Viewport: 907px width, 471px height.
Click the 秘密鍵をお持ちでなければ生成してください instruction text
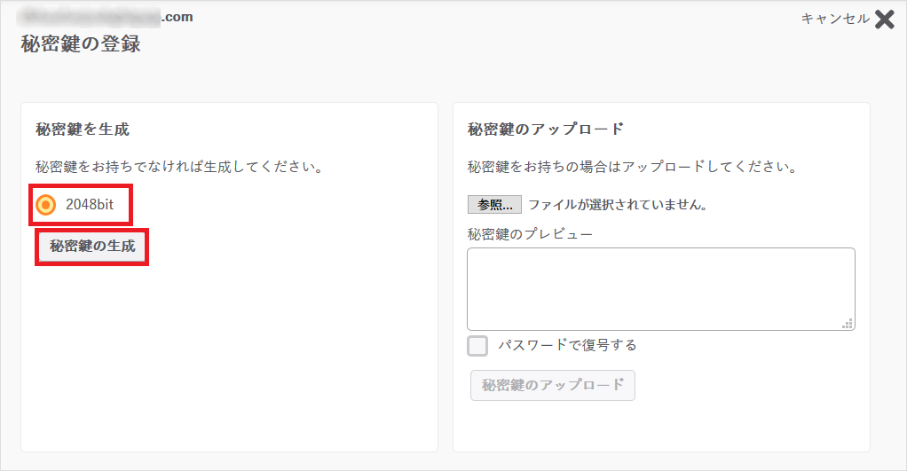[x=178, y=167]
